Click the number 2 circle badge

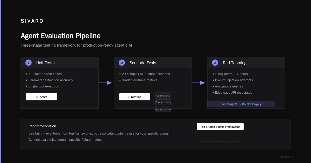(x=122, y=63)
